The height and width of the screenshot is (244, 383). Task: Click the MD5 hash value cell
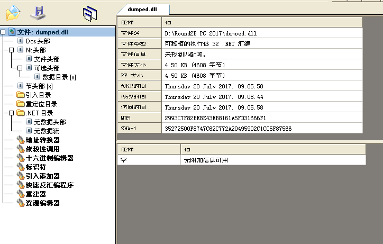pos(262,118)
